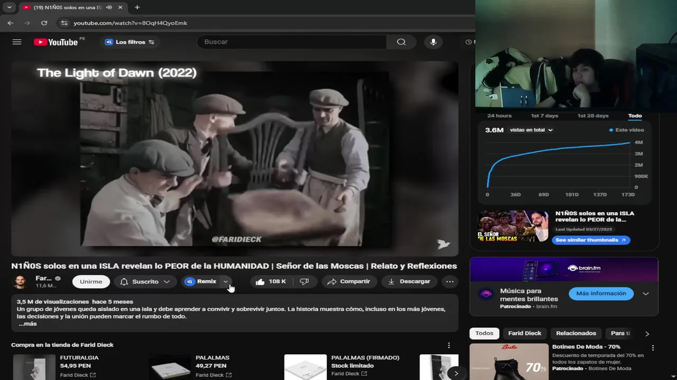
Task: Start voice search with the microphone
Action: (x=433, y=42)
